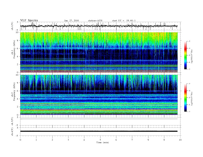Click ch.2 frequency axis tick "6"
Image resolution: width=203 pixels, height=157 pixels.
[18, 91]
